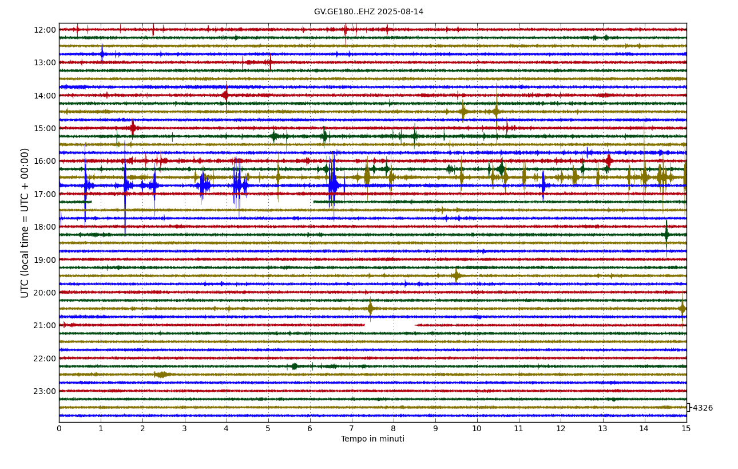
Task: Select the "12:00" time label
Action: [x=45, y=30]
